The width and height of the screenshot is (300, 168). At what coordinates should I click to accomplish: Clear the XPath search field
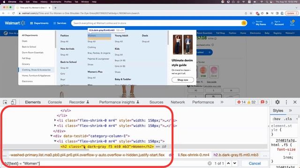pos(210,163)
